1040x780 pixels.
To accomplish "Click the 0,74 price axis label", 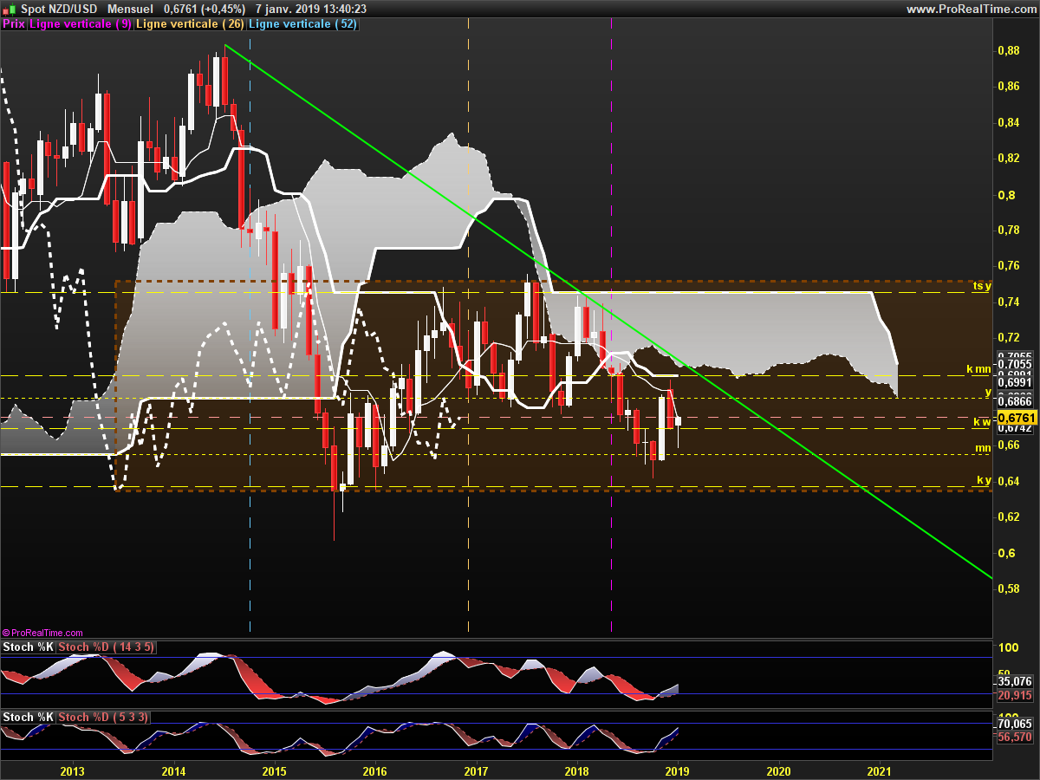I will coord(1008,302).
